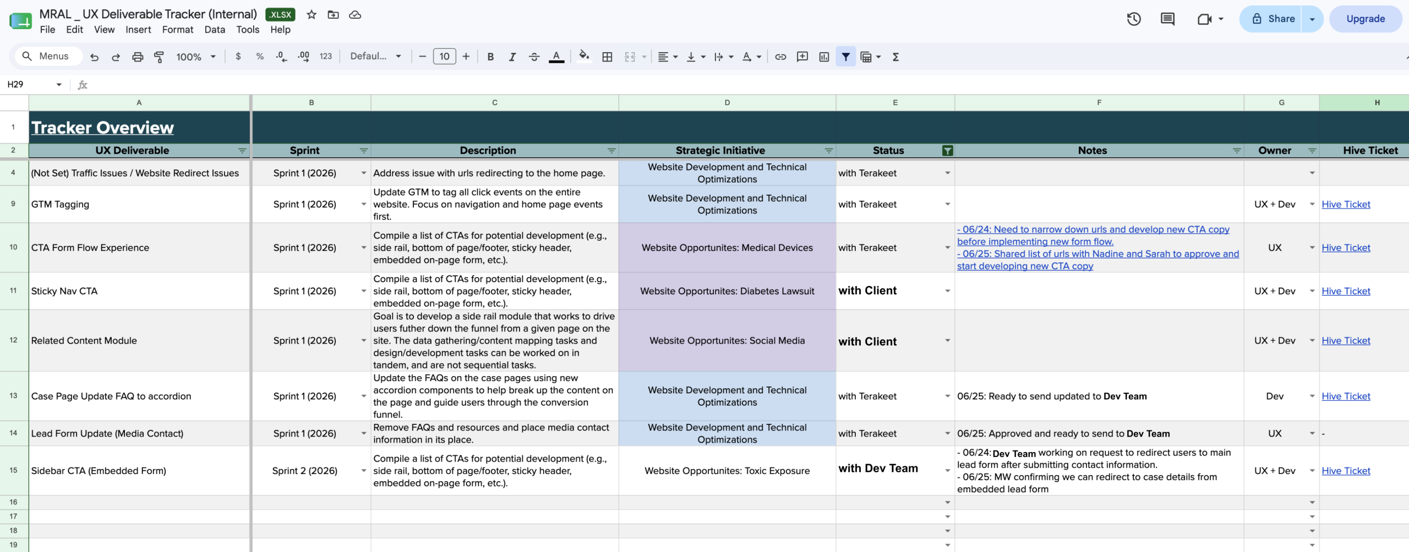This screenshot has height=552, width=1409.
Task: Click the Insert comment icon
Action: [802, 57]
